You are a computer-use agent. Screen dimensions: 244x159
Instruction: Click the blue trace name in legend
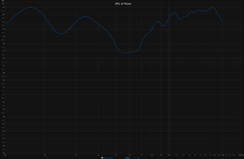point(108,158)
